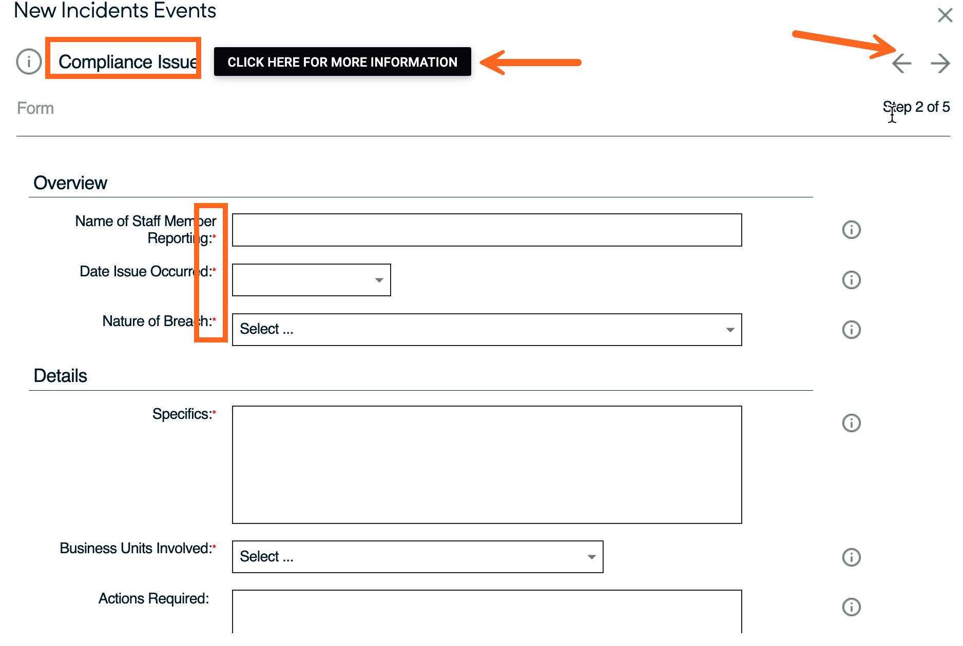View info for Nature of Breach field

point(851,330)
